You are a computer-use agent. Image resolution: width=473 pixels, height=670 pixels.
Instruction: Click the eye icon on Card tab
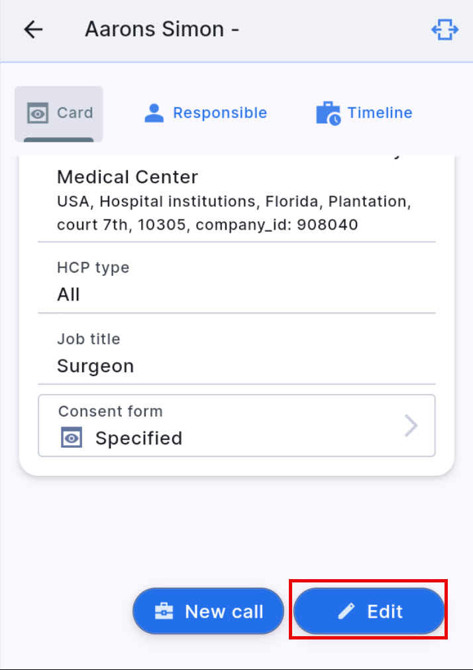(38, 113)
